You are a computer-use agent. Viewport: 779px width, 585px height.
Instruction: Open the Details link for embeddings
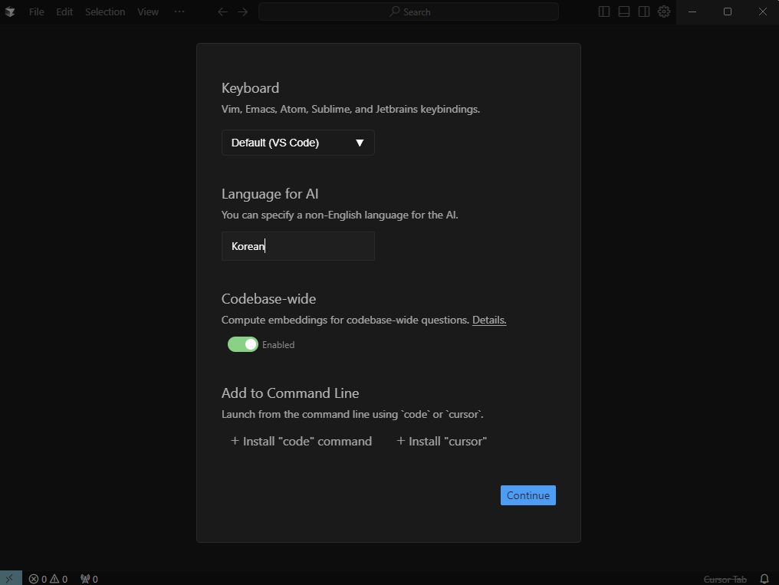(x=489, y=320)
